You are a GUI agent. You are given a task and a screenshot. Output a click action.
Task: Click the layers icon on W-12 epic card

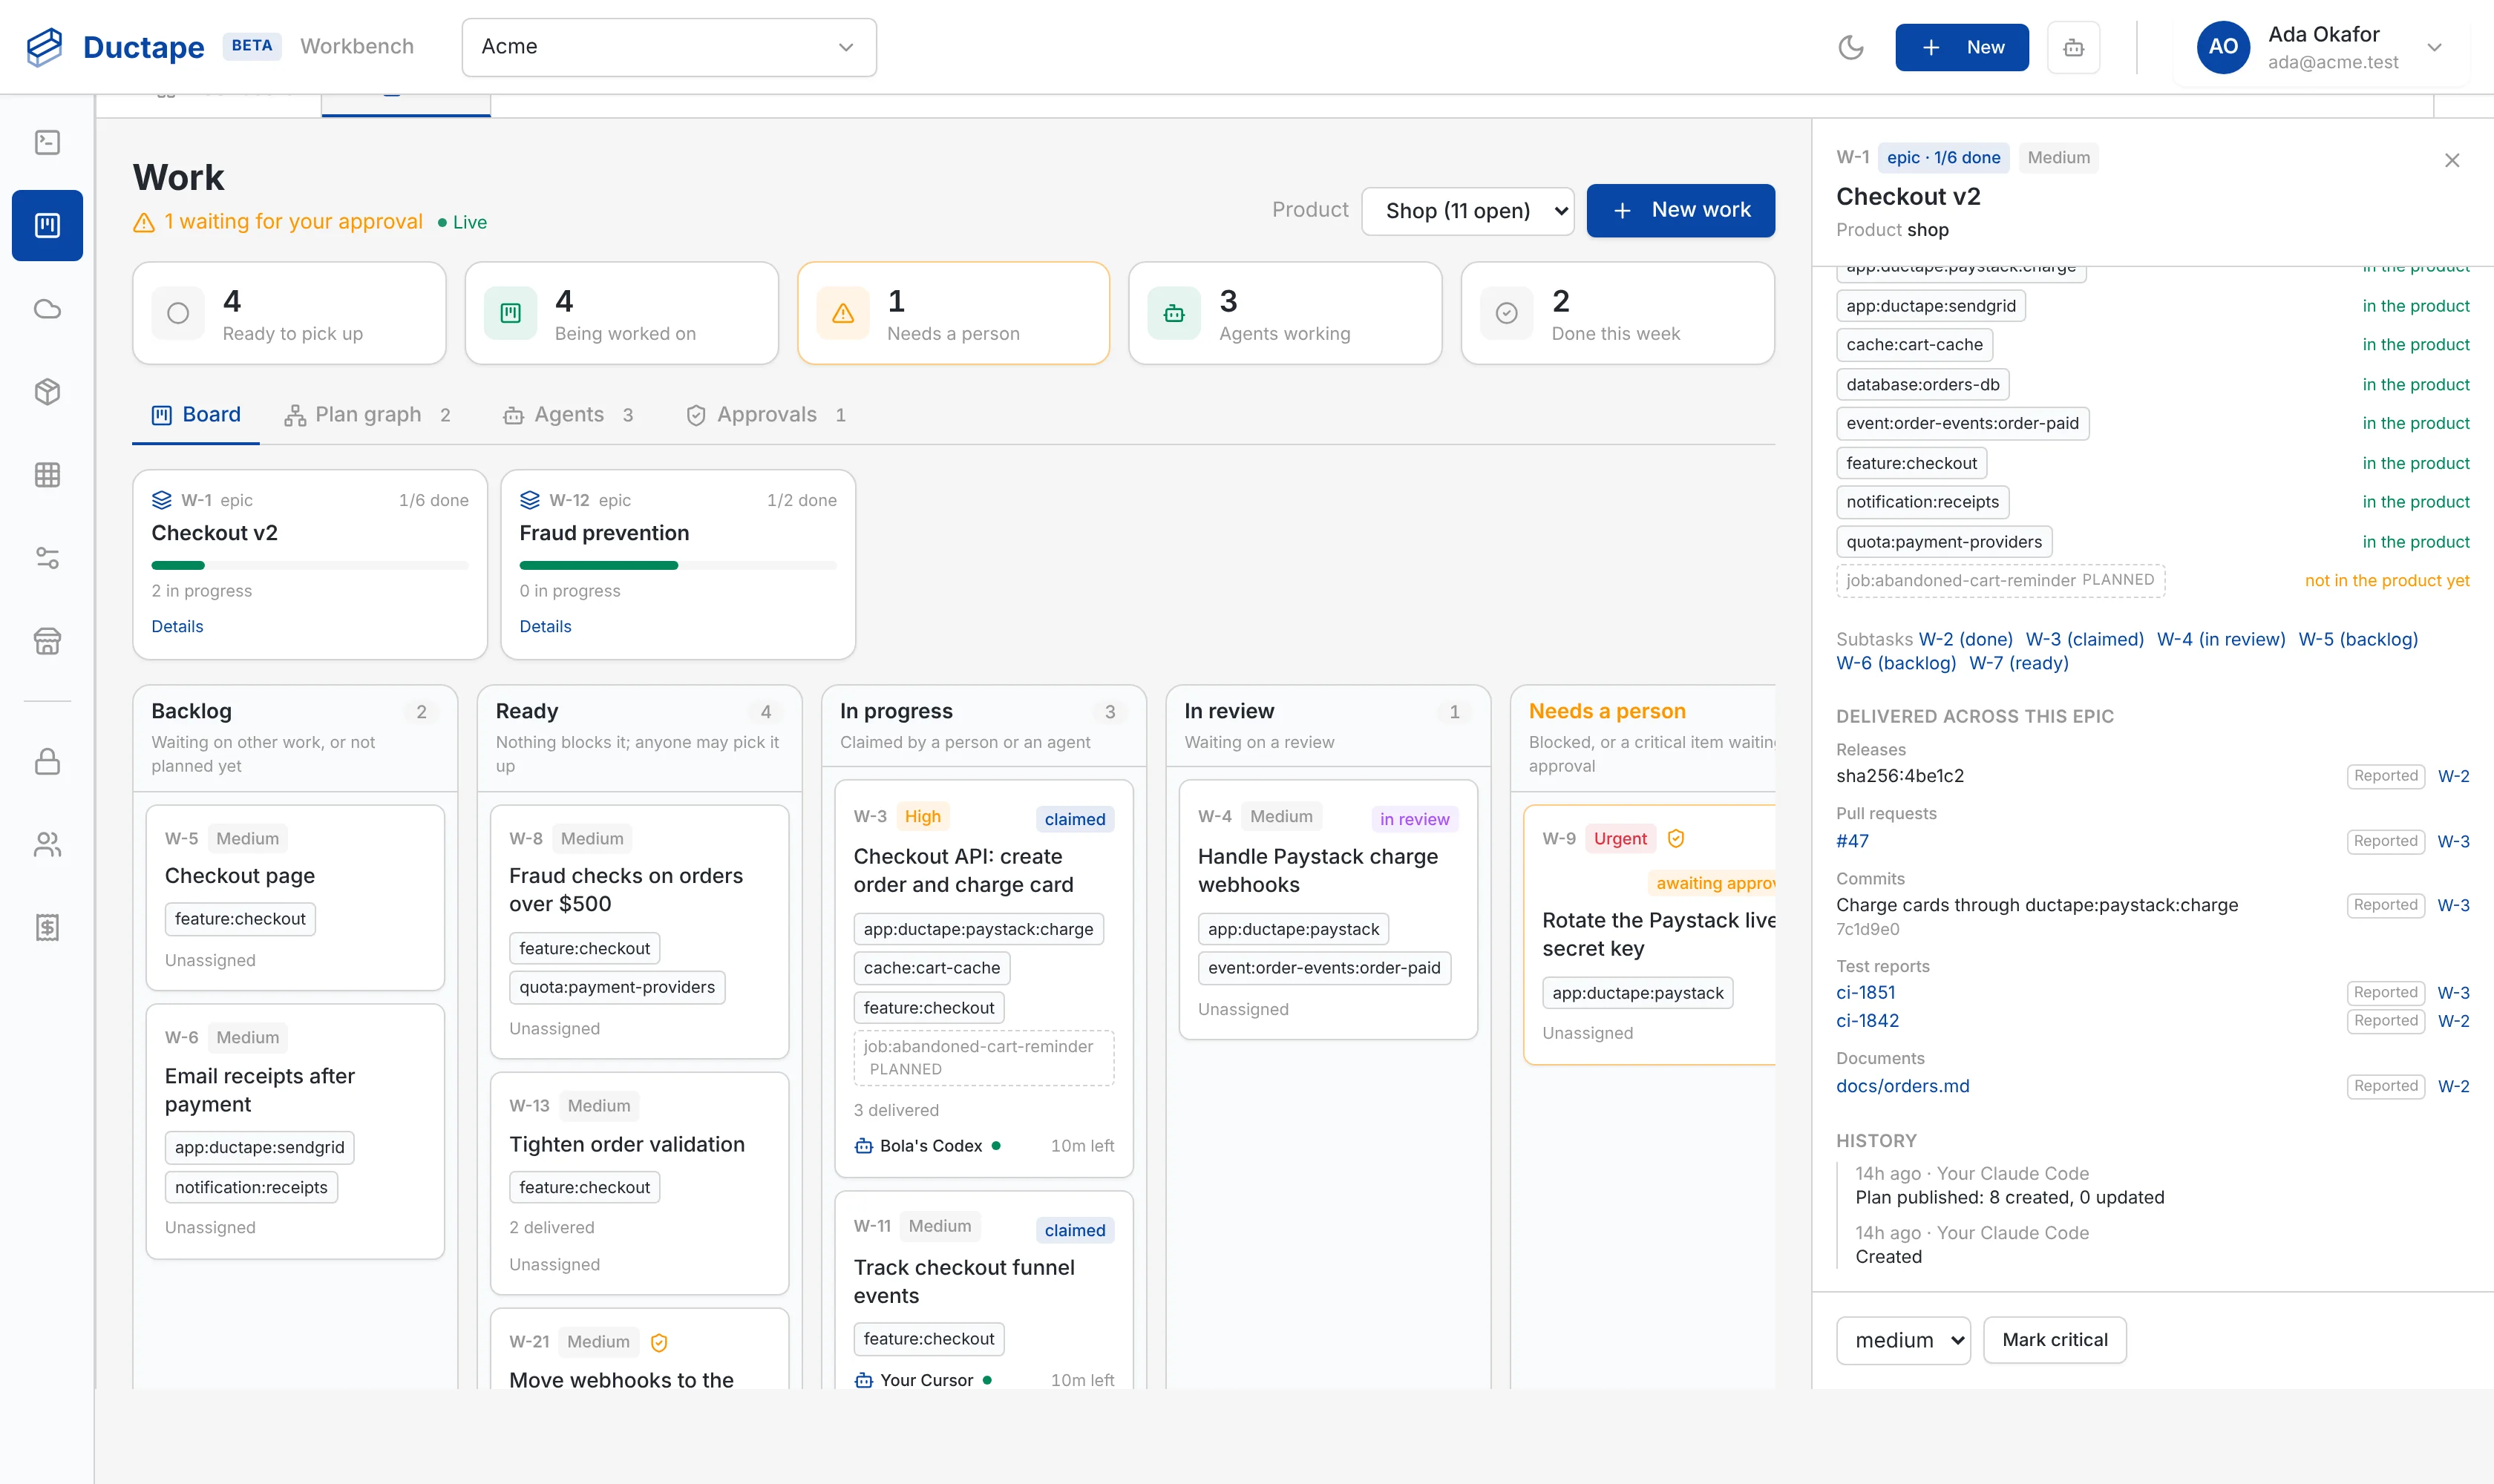(529, 500)
